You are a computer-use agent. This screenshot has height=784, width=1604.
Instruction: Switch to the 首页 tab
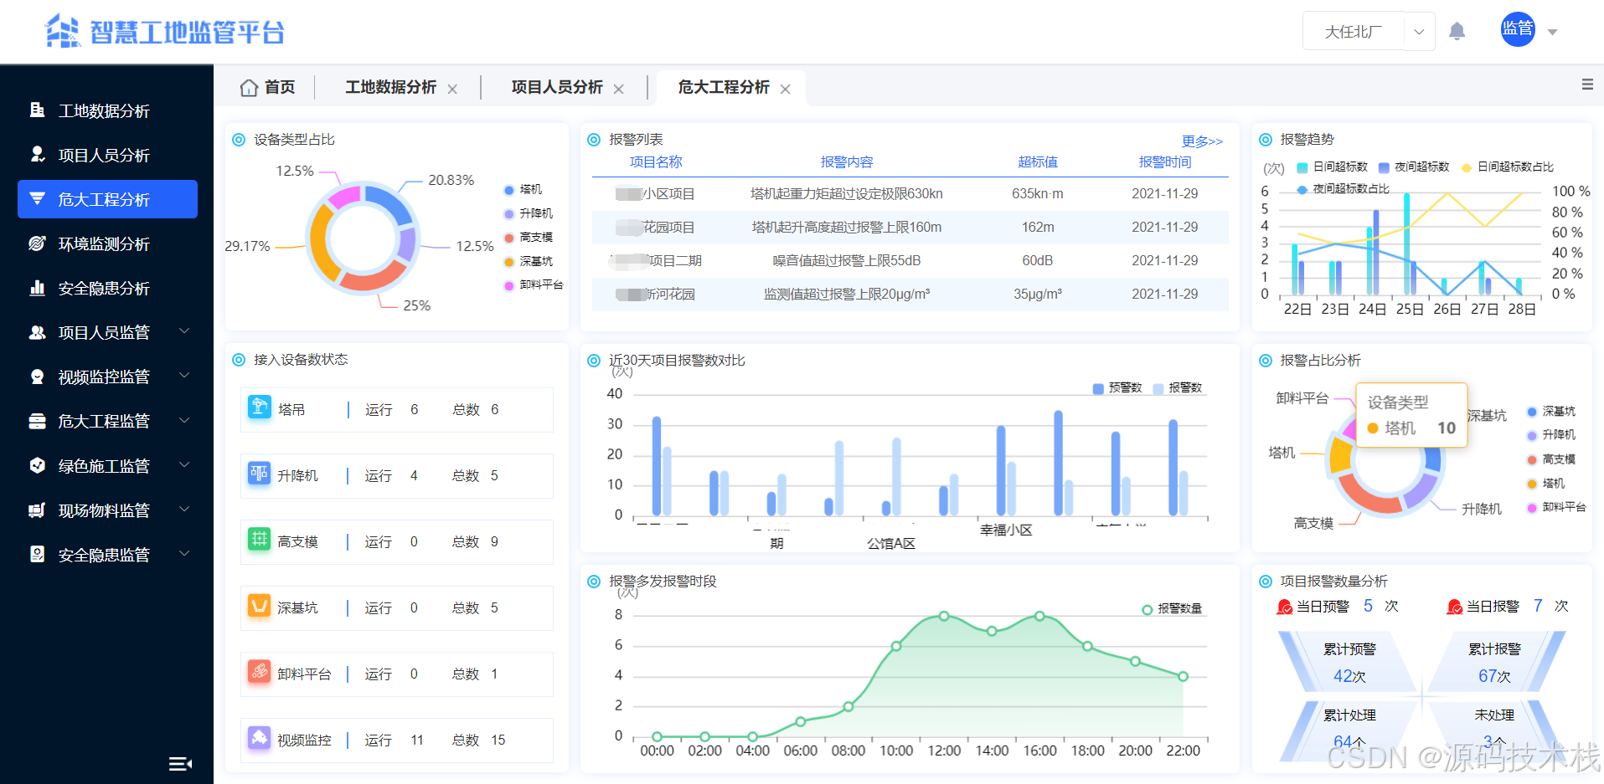coord(267,87)
